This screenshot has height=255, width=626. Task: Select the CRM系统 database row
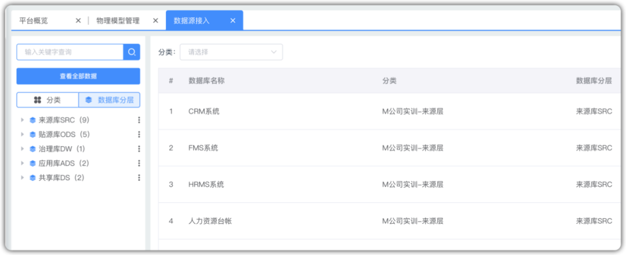[204, 111]
